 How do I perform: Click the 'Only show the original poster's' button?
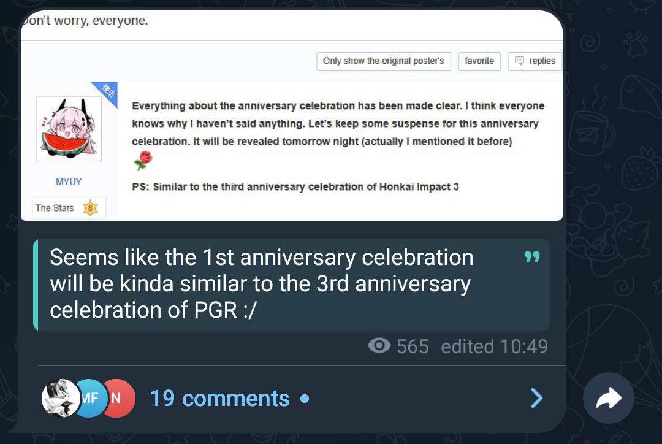(383, 61)
